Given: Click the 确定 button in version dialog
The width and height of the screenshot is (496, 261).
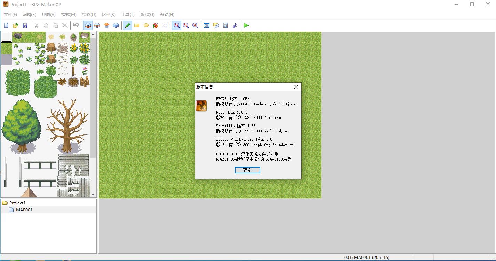Looking at the screenshot, I should [x=247, y=170].
